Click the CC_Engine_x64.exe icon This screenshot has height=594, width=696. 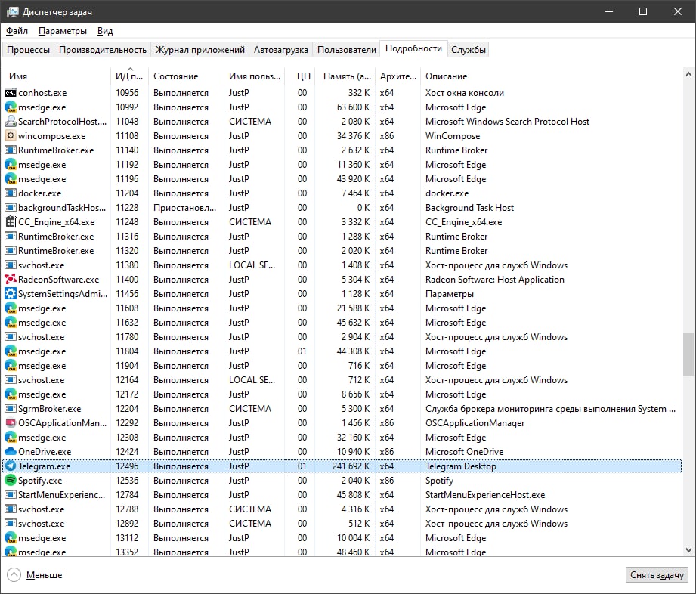coord(11,221)
